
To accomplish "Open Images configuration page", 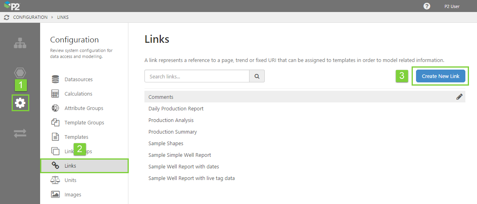I will [x=73, y=195].
